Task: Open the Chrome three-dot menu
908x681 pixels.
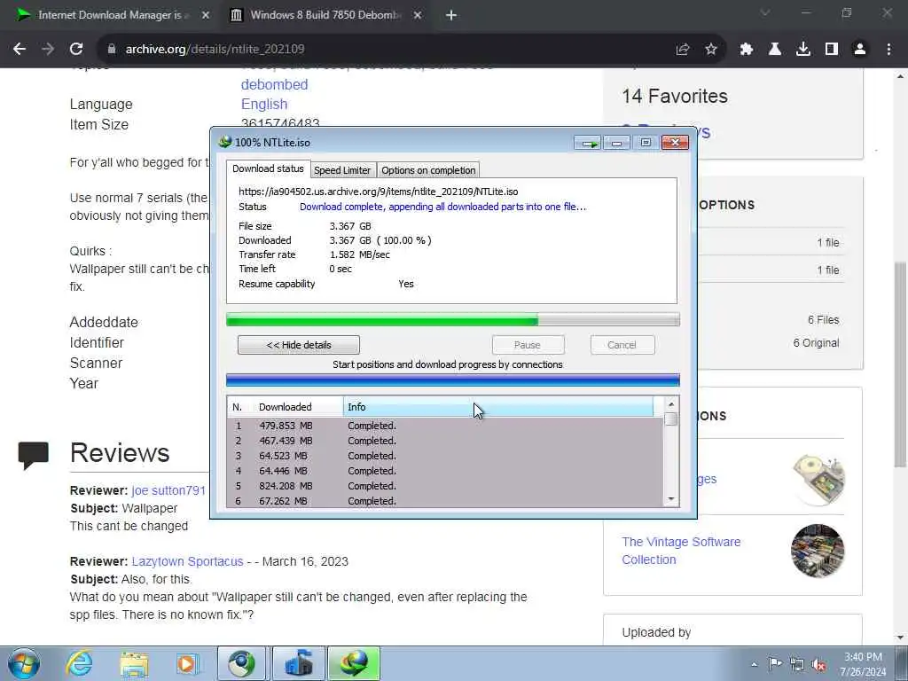Action: (x=888, y=50)
